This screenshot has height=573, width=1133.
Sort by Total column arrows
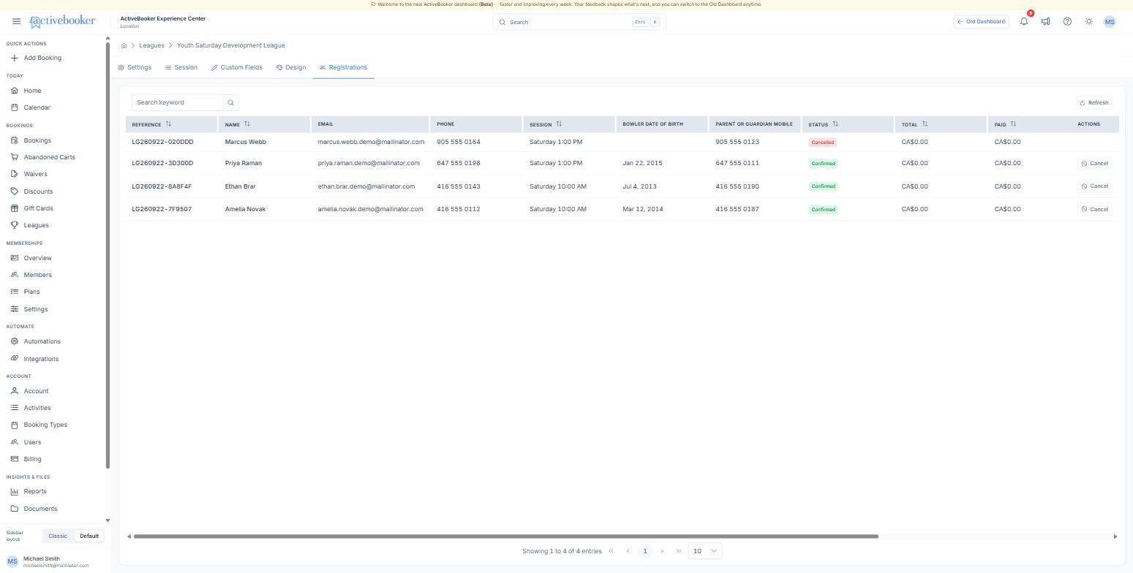[x=925, y=124]
